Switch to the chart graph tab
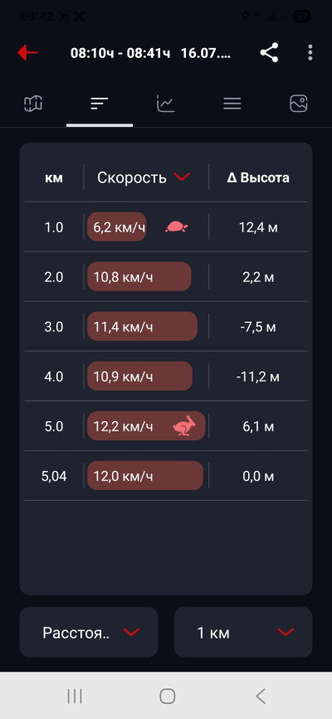This screenshot has height=719, width=332. click(166, 104)
